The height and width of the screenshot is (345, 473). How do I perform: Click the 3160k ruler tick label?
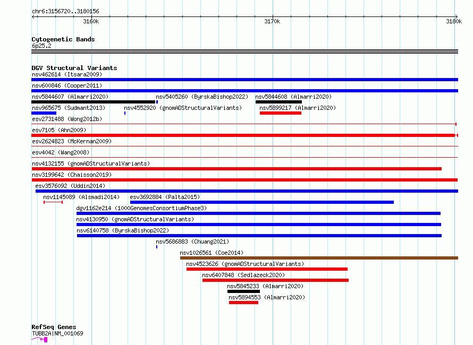91,21
